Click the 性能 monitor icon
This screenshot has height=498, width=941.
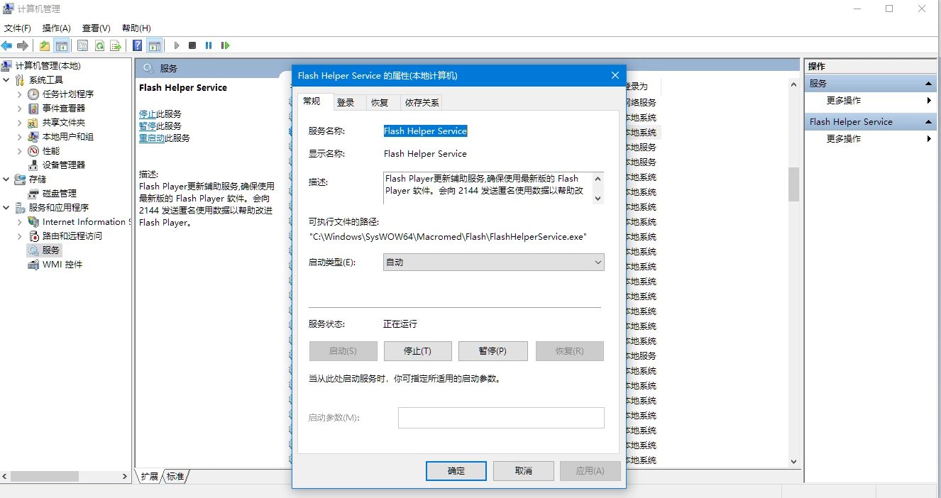(33, 151)
